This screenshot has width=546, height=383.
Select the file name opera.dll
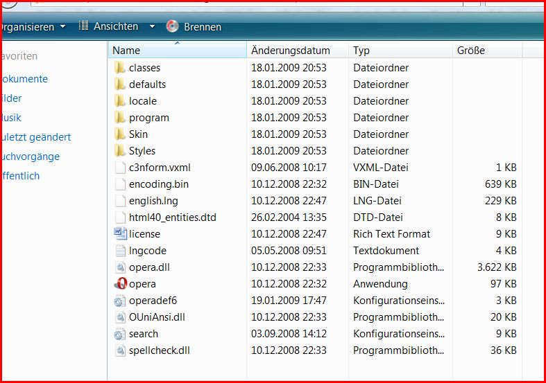click(x=149, y=267)
